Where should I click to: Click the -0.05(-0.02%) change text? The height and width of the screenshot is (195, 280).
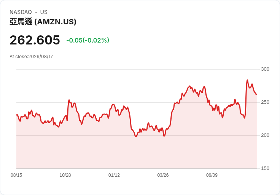(x=87, y=40)
